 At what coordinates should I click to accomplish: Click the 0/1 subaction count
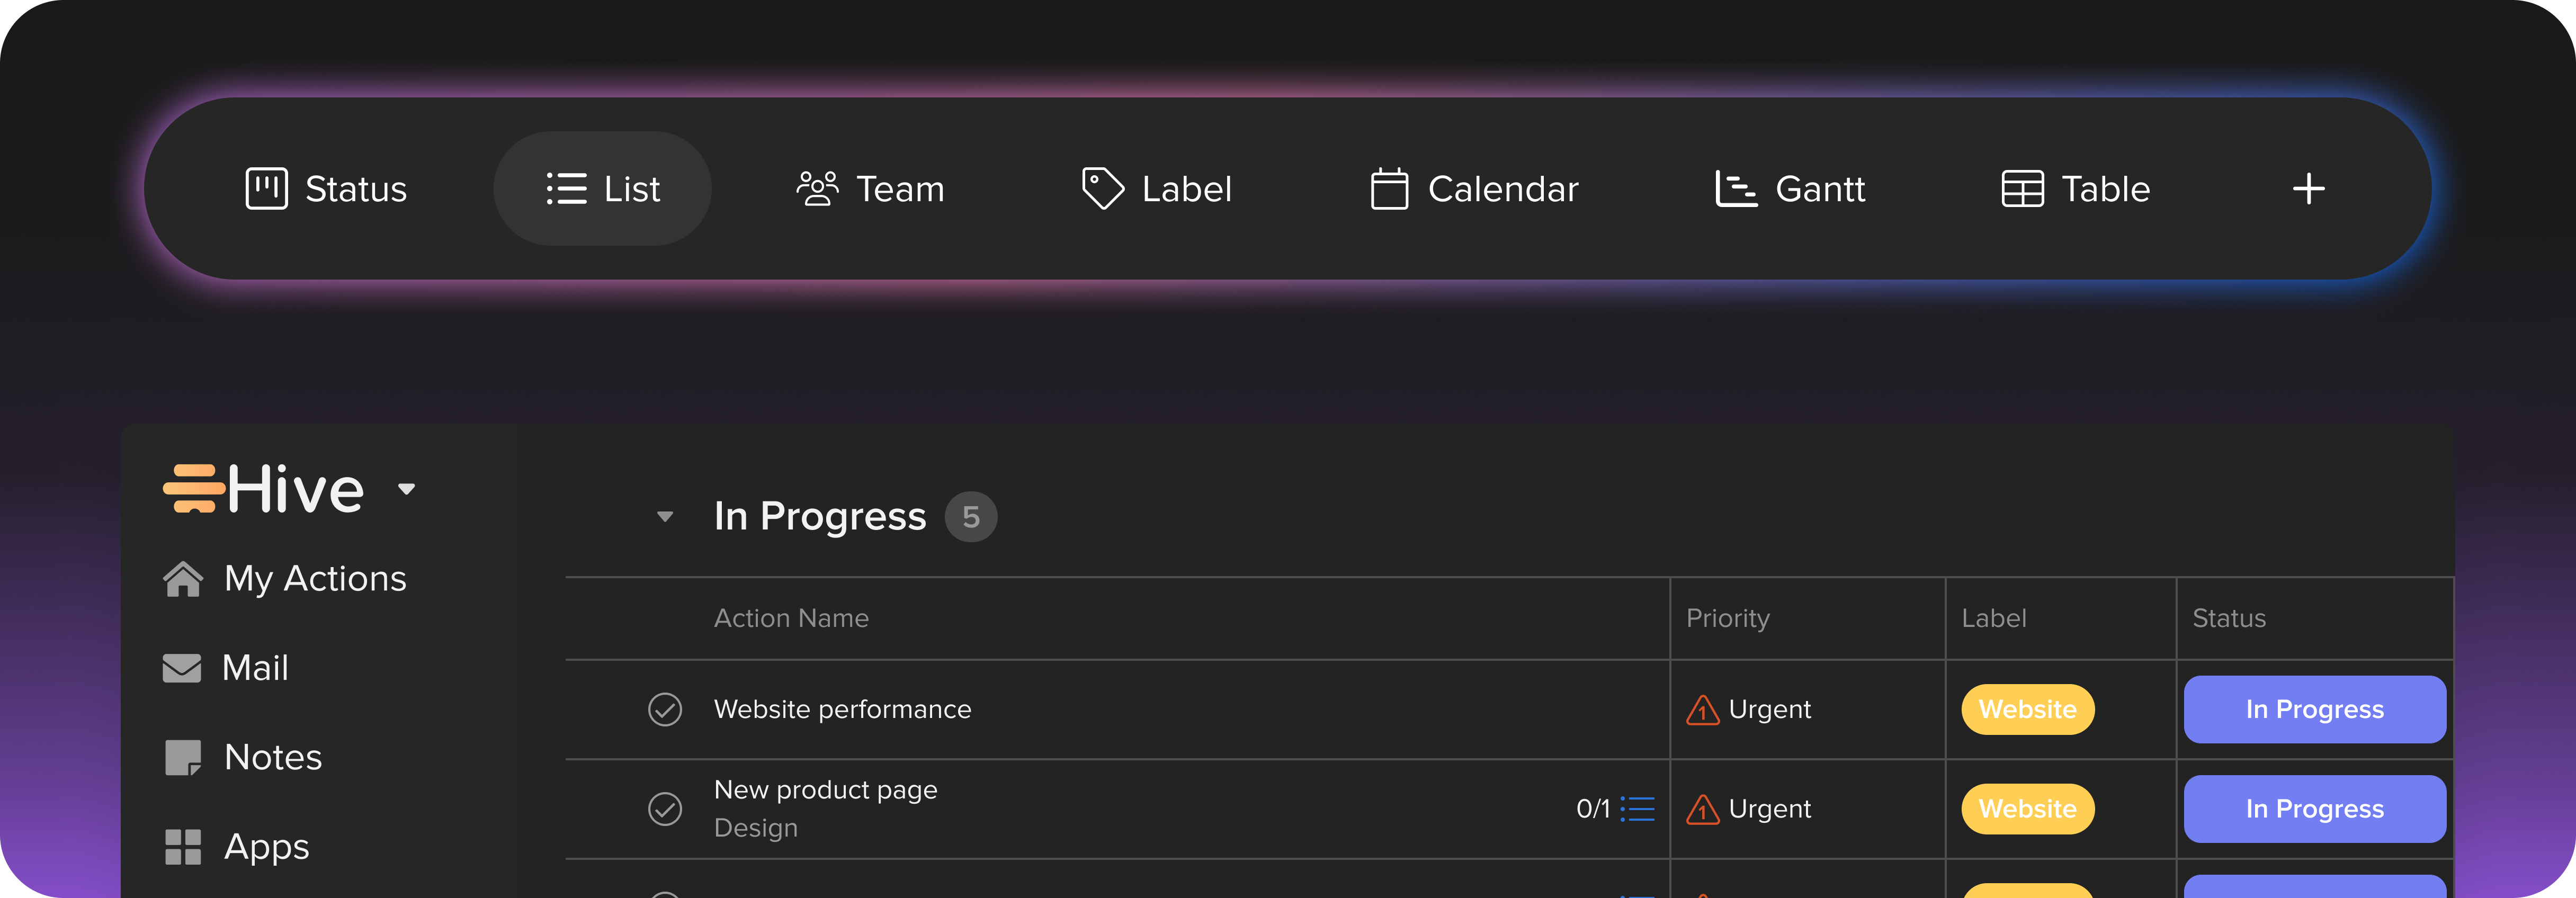point(1593,809)
